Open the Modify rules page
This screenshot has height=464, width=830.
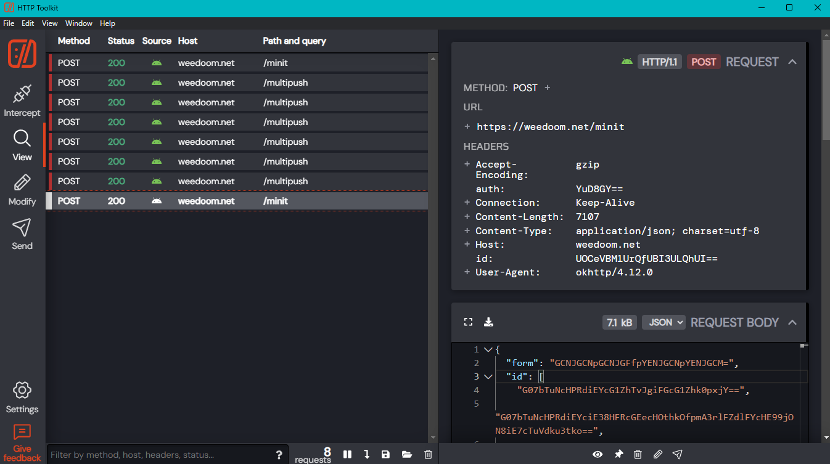coord(22,190)
